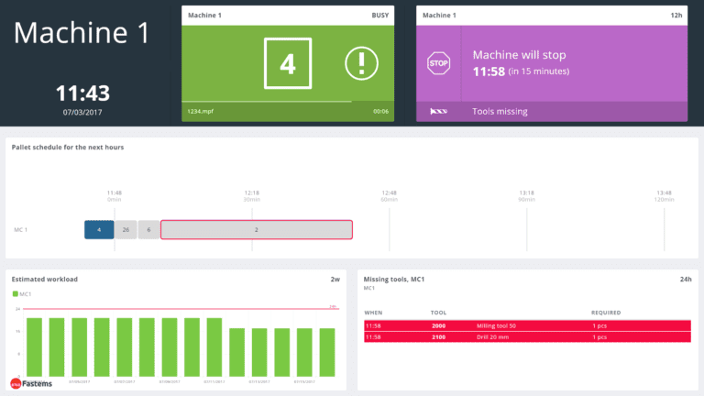Click the Machine will stop message
704x396 pixels.
tap(519, 55)
